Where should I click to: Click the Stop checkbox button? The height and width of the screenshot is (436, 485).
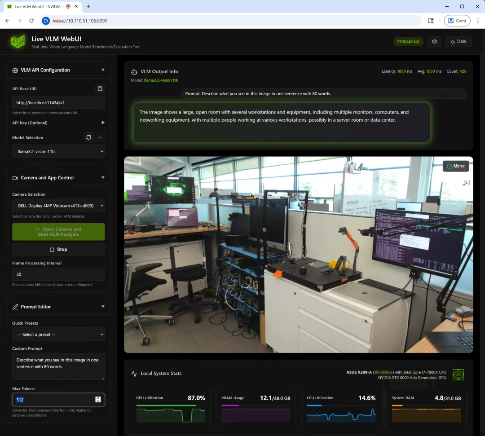(58, 249)
